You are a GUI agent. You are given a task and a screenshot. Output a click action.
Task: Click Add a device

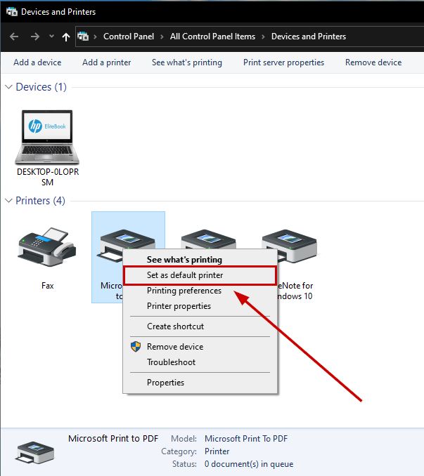click(x=37, y=62)
